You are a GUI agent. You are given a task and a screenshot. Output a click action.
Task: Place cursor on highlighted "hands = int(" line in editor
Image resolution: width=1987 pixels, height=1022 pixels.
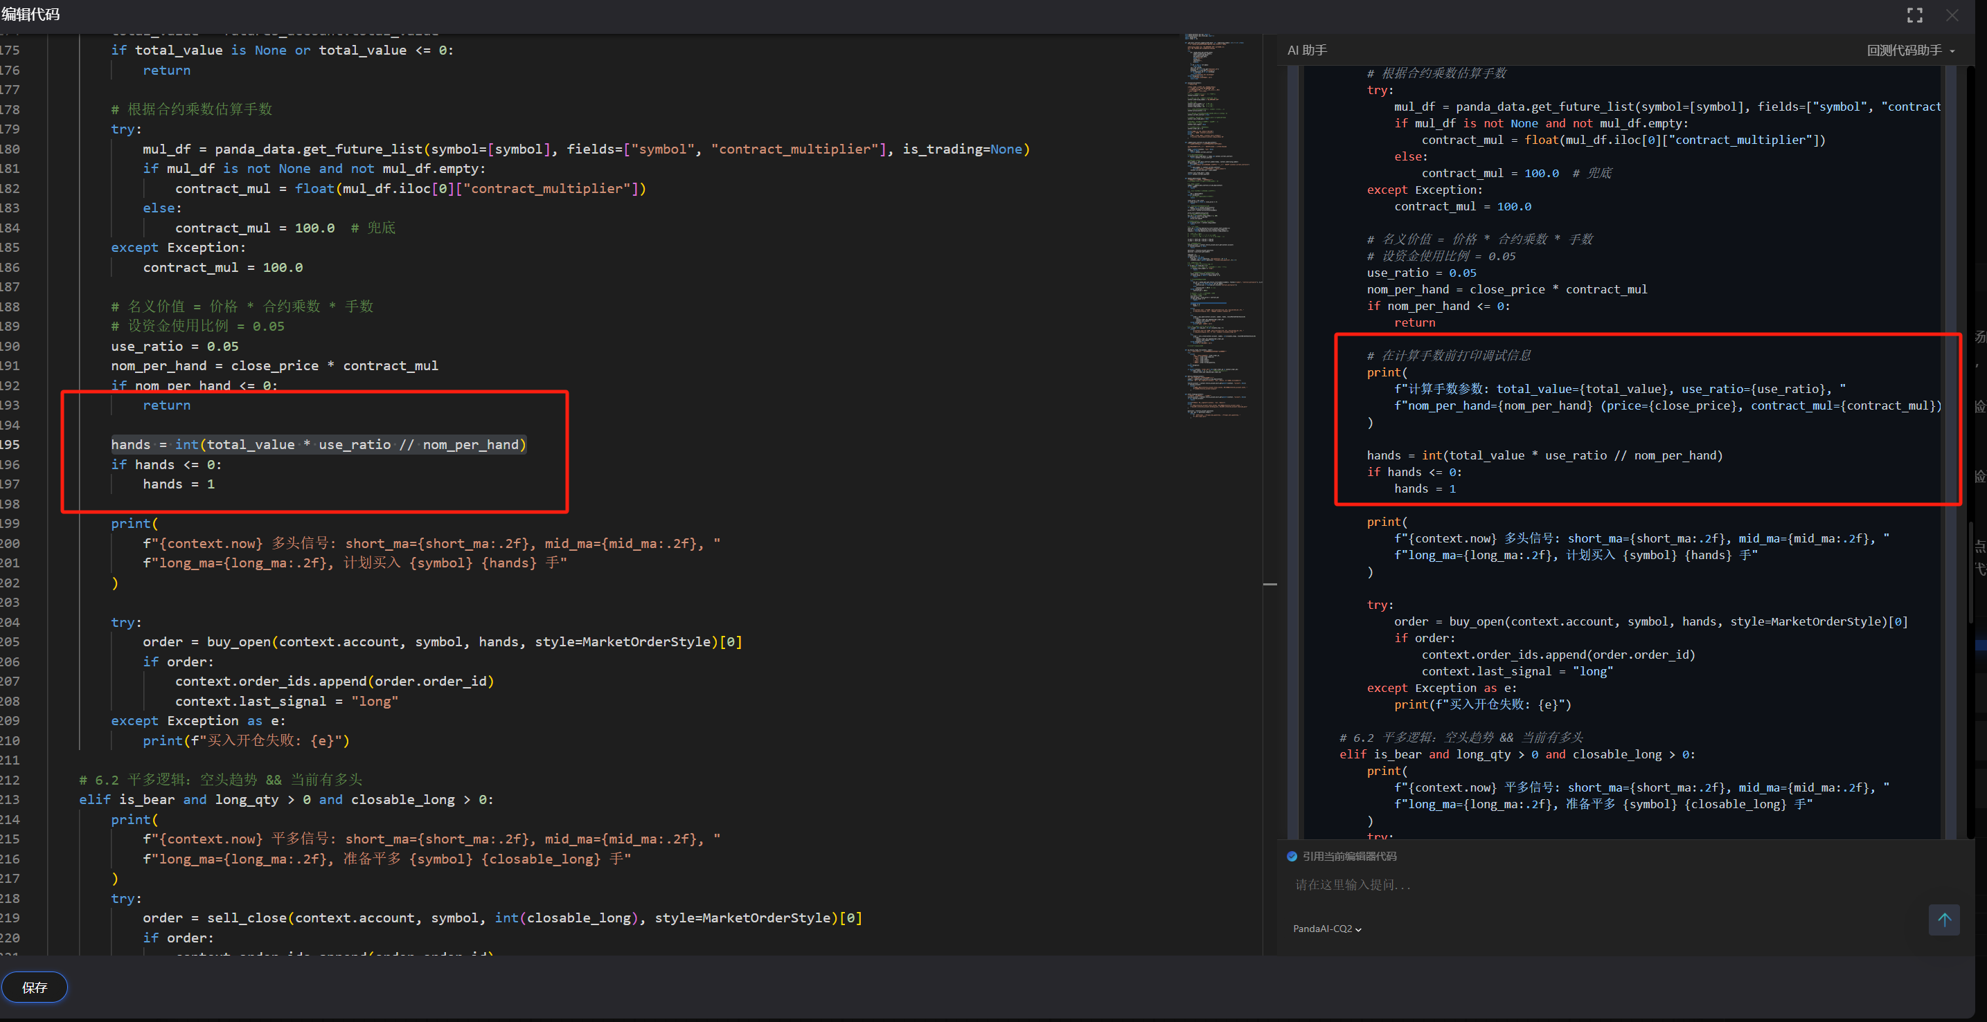(319, 445)
